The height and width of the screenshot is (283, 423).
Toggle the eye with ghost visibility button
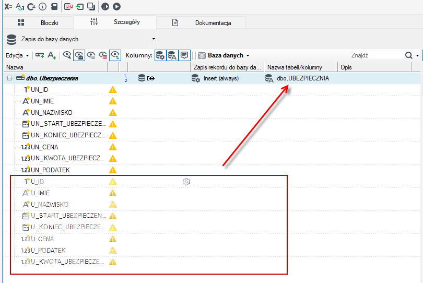click(x=79, y=55)
